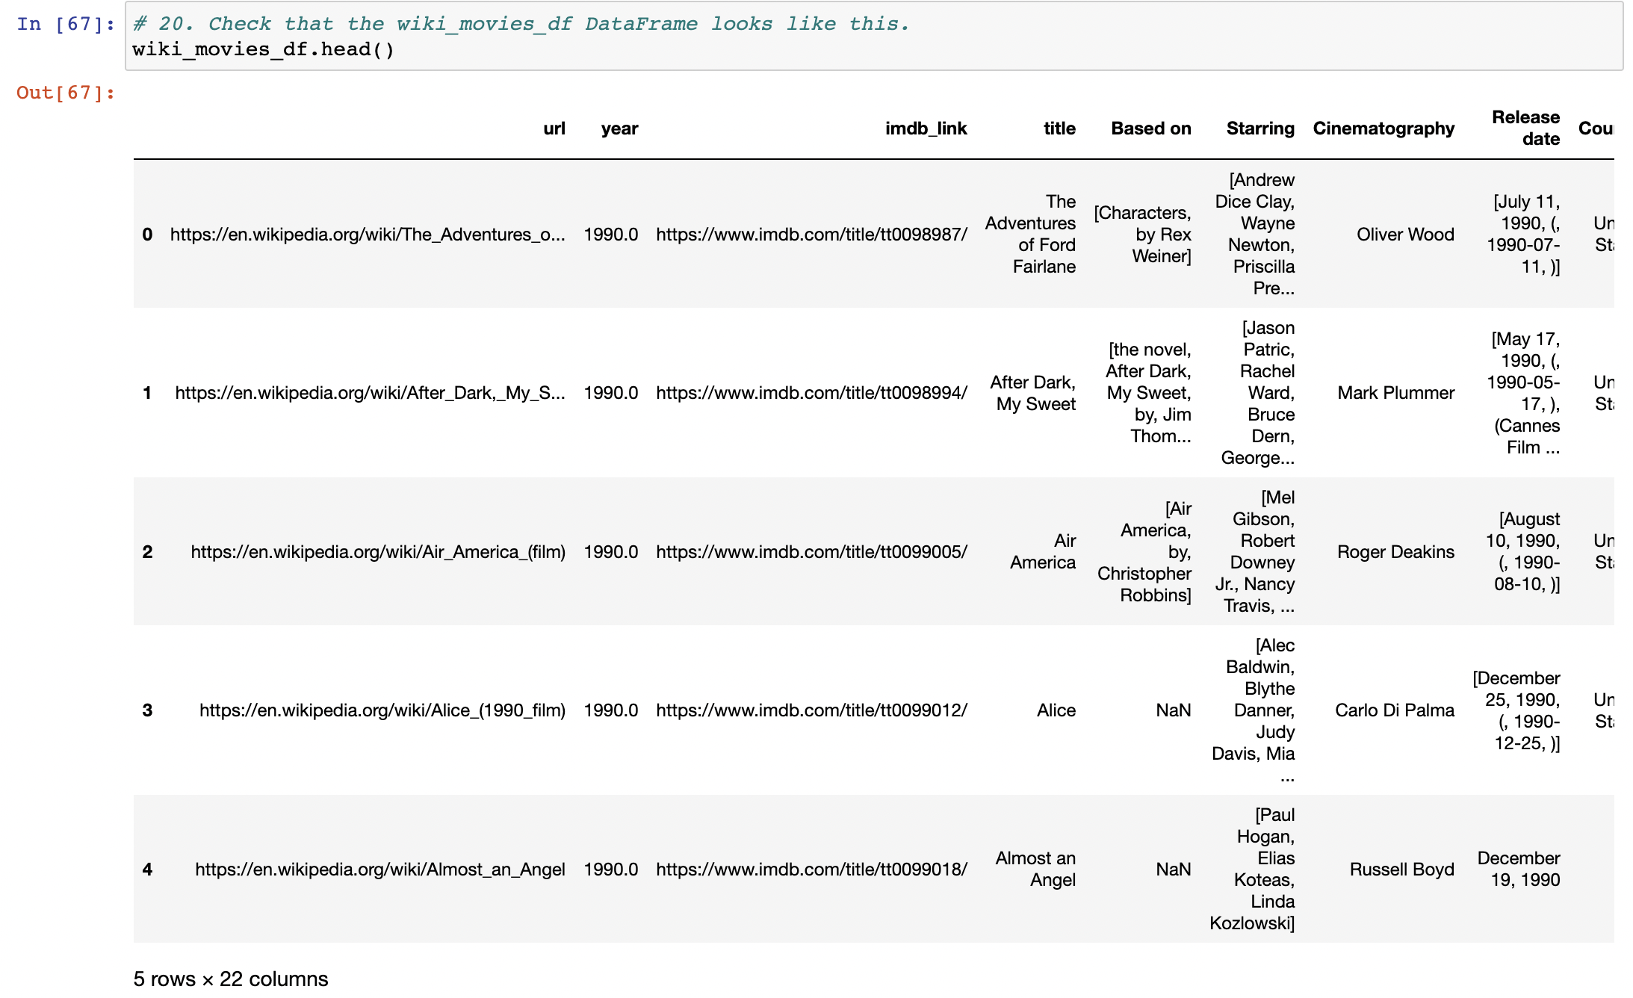
Task: Click the '5 rows × 22 columns' summary text
Action: point(231,979)
